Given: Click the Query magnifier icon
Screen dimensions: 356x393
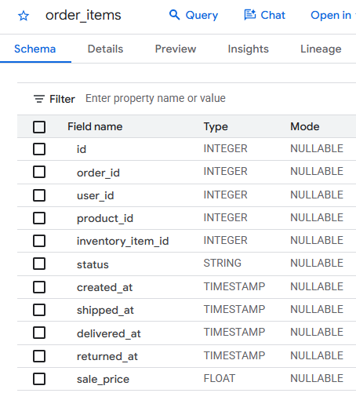Looking at the screenshot, I should point(175,15).
